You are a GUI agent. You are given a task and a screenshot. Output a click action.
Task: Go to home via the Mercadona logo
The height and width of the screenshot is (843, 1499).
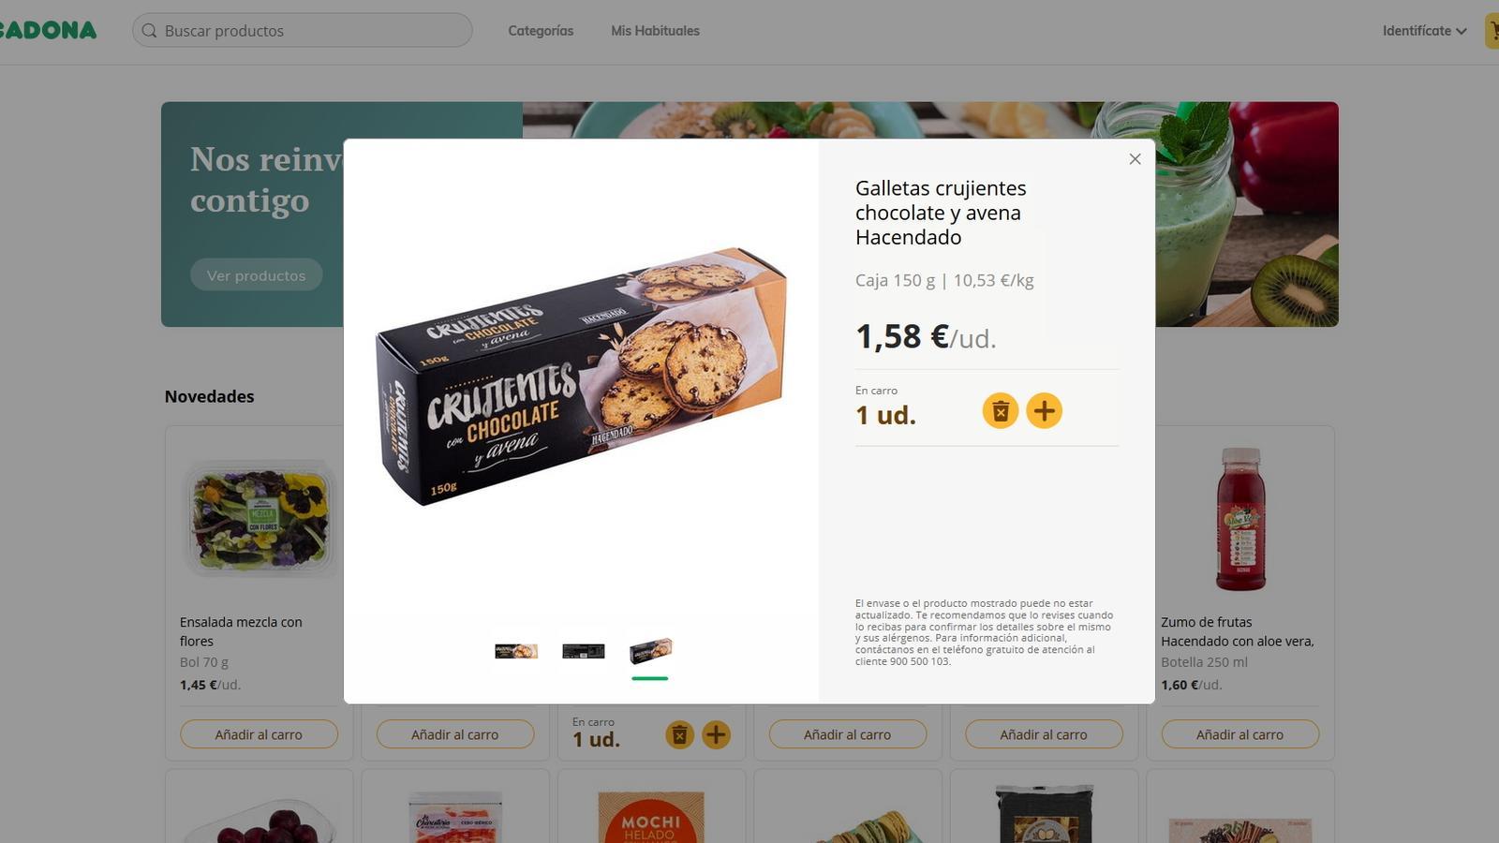point(48,30)
